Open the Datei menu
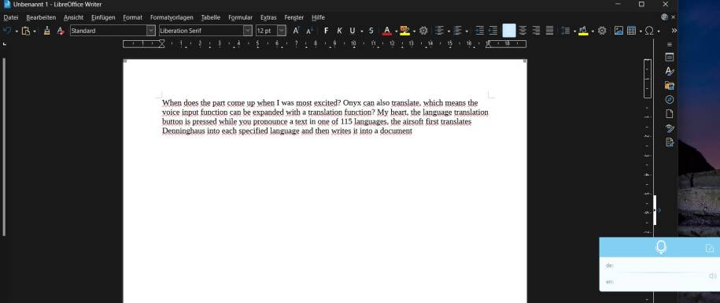The image size is (720, 303). [x=10, y=17]
